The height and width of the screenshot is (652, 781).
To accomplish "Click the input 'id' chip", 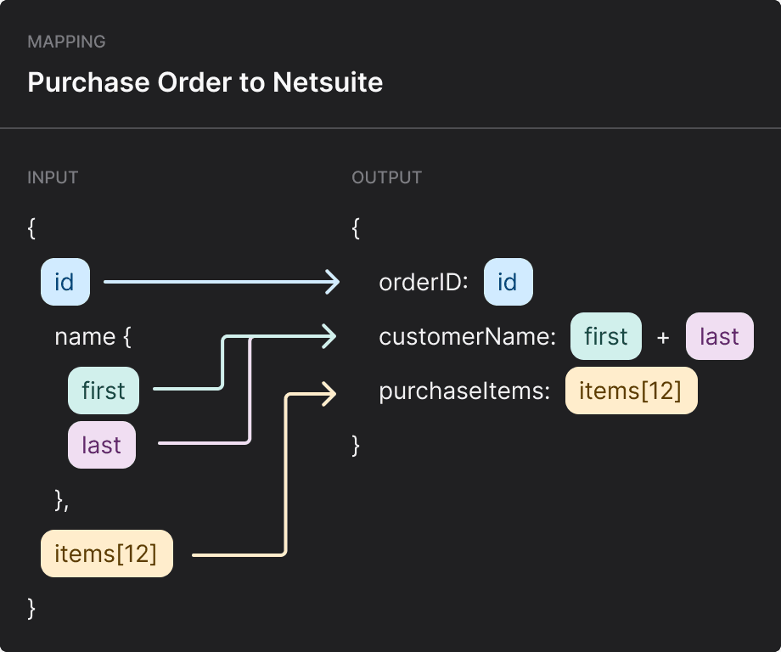I will 65,282.
